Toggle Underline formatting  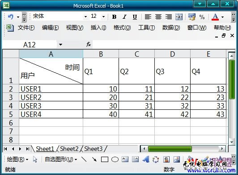tap(135, 17)
